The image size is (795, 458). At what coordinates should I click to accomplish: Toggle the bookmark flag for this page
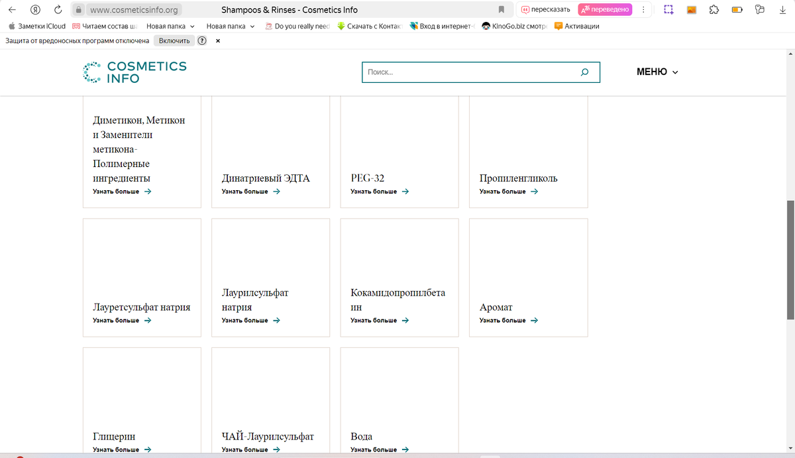pyautogui.click(x=502, y=9)
